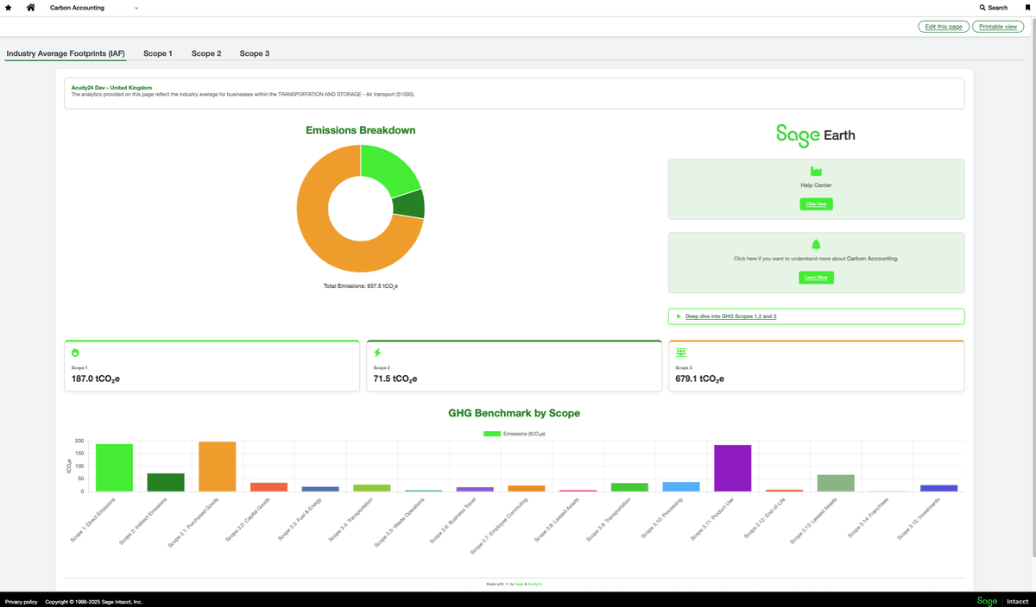
Task: Click the bell icon in the Carbon Accounting info panel
Action: [815, 244]
